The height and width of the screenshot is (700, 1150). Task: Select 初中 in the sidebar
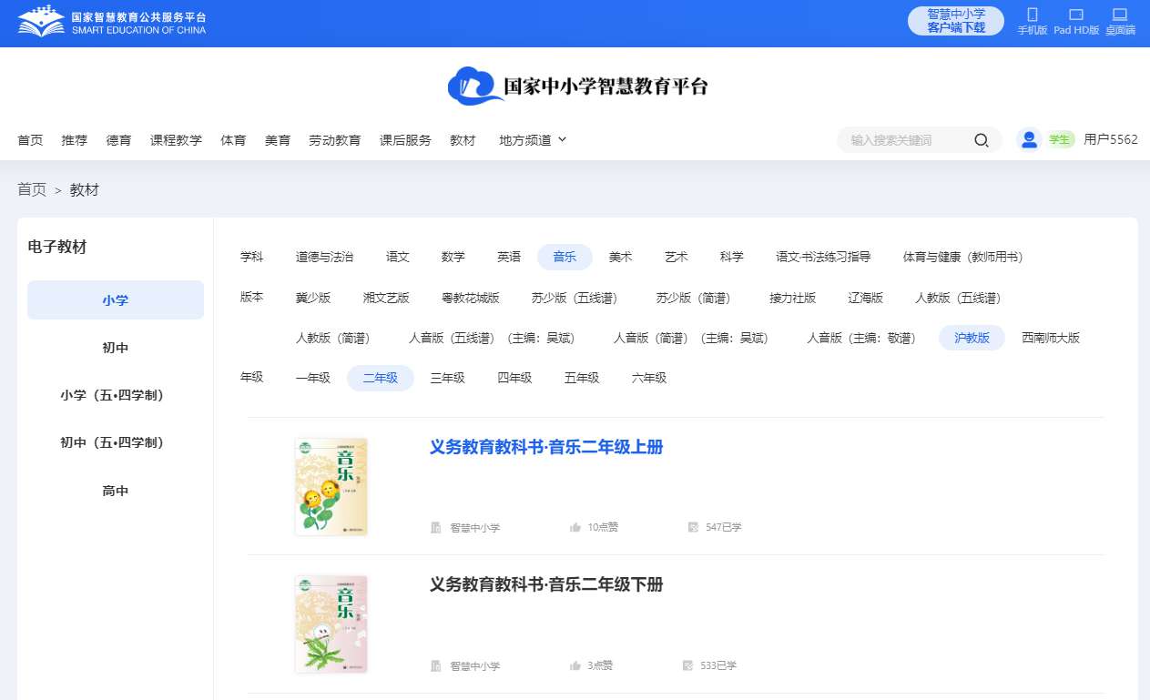pos(116,348)
